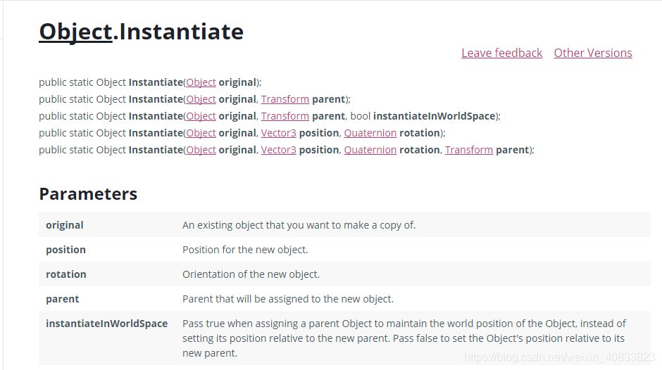Open Quaternion link in the last Instantiate signature

click(370, 150)
